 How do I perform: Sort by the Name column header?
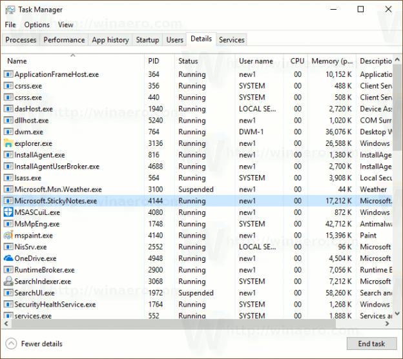coord(73,61)
